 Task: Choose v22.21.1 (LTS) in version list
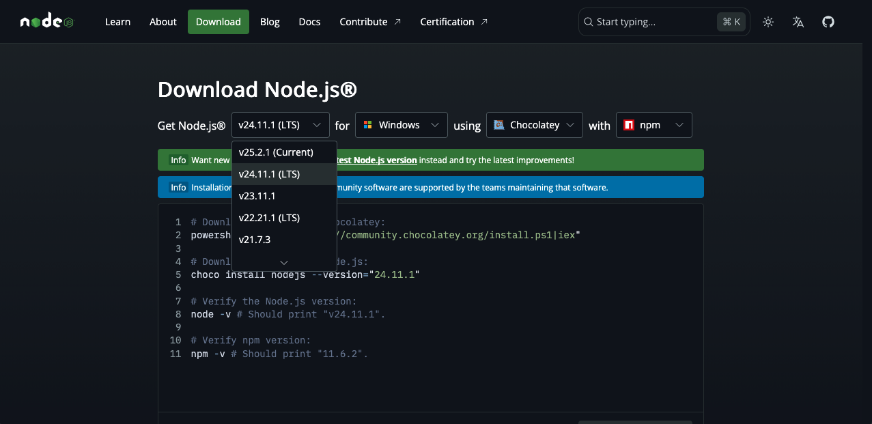pos(269,218)
